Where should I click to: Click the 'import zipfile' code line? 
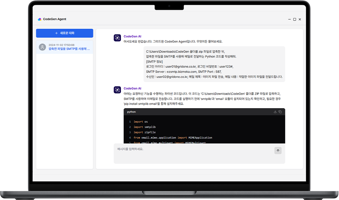click(145, 132)
